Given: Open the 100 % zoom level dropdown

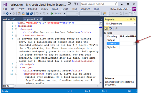Looking at the screenshot, I should tap(13, 86).
